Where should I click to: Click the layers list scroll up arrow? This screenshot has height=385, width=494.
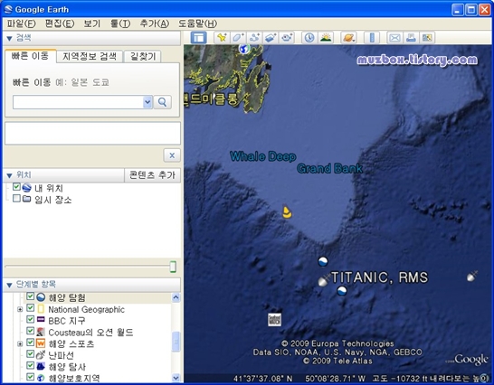176,297
